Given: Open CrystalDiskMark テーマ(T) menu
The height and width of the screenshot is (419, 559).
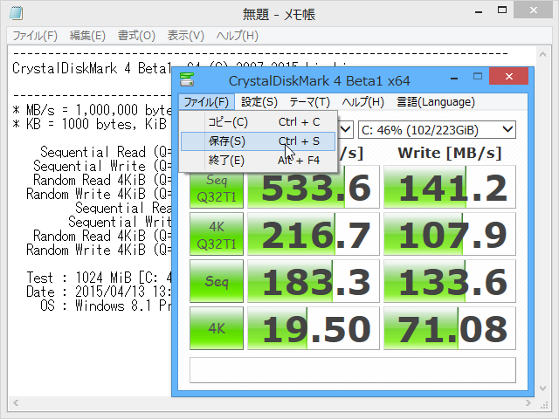Looking at the screenshot, I should click(x=309, y=102).
